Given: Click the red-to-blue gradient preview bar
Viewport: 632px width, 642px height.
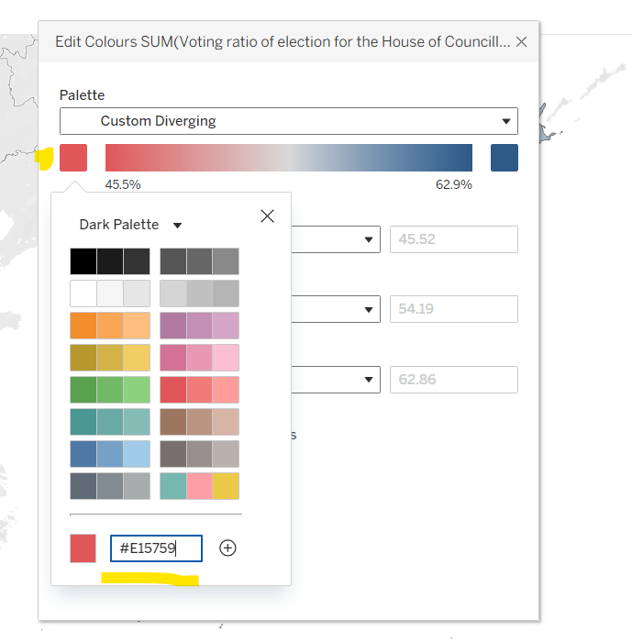Looking at the screenshot, I should (288, 158).
